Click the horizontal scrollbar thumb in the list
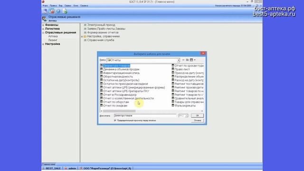The width and height of the screenshot is (304, 171). click(x=119, y=111)
